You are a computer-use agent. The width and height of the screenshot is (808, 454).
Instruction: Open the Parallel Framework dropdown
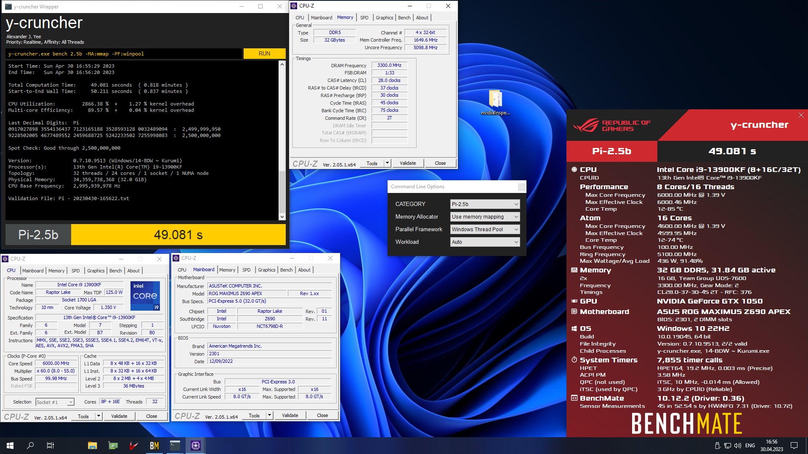485,229
